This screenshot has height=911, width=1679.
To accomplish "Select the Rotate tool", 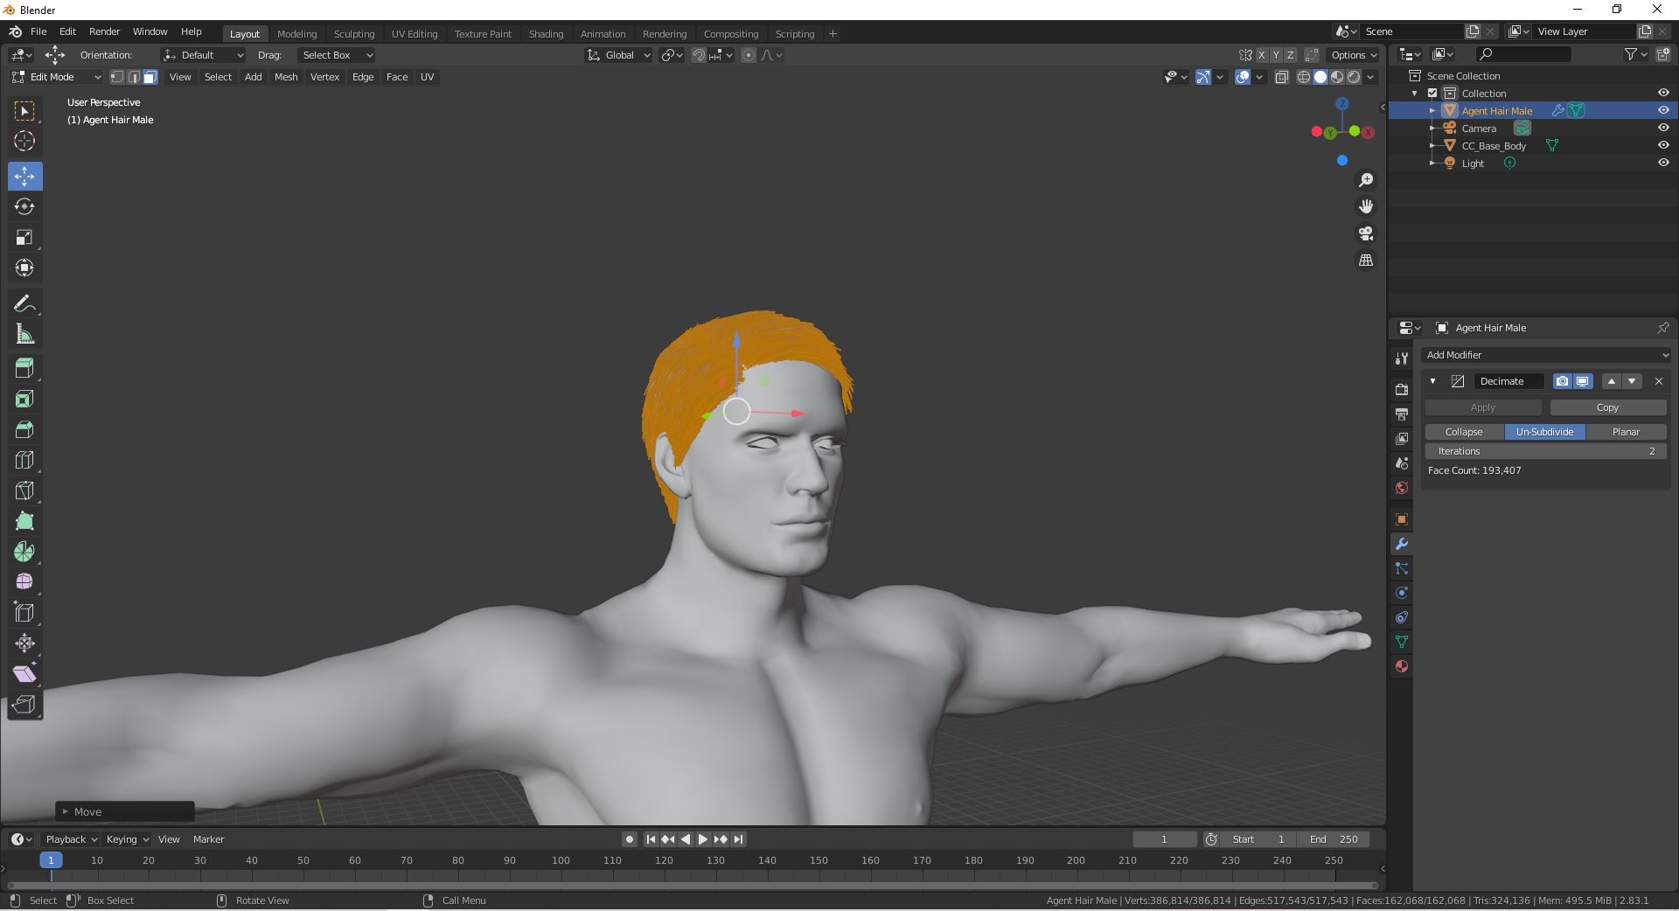I will click(24, 206).
